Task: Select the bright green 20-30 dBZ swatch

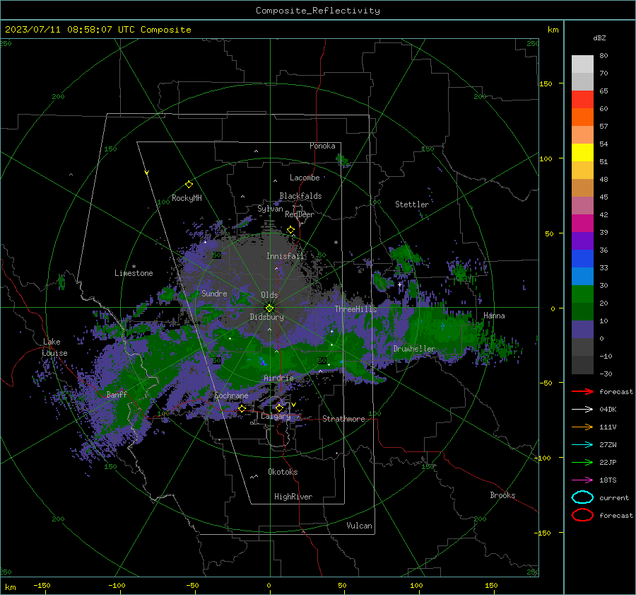Action: [582, 294]
